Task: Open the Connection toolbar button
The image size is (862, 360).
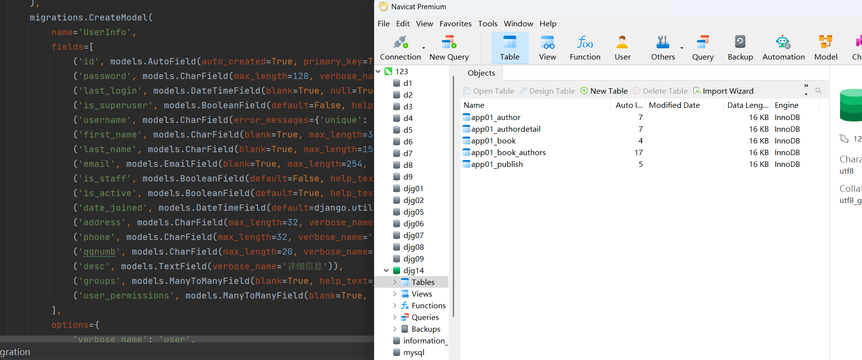Action: (400, 48)
